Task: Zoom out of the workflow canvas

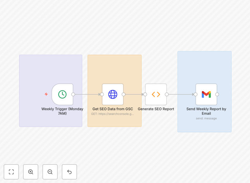Action: click(50, 172)
